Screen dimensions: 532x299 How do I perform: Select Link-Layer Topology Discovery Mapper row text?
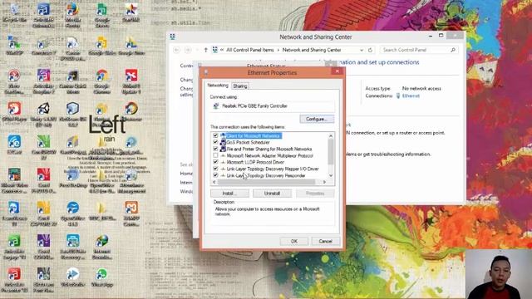(x=273, y=169)
